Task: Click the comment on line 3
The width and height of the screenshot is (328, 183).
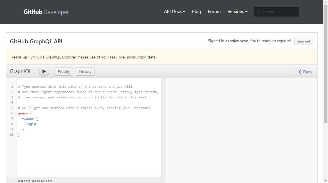Action: click(x=83, y=97)
